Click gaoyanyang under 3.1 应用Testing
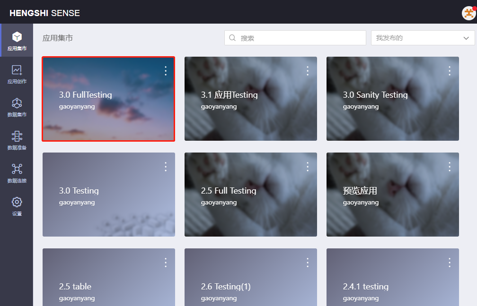 [x=219, y=107]
